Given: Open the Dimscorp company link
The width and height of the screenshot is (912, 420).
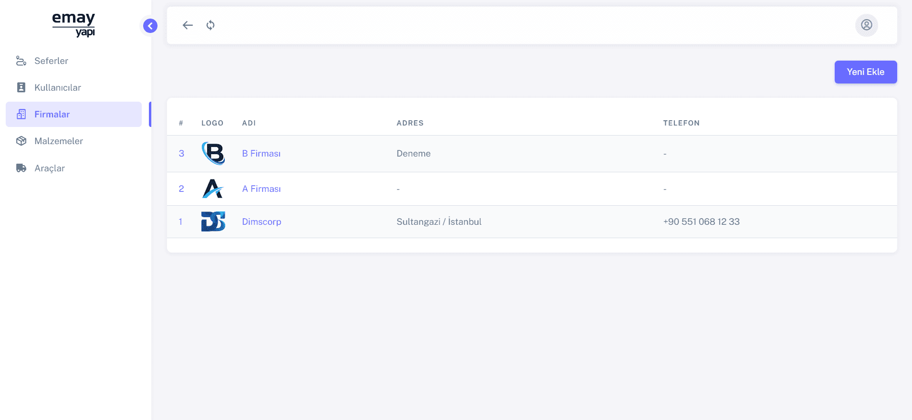Looking at the screenshot, I should tap(262, 221).
